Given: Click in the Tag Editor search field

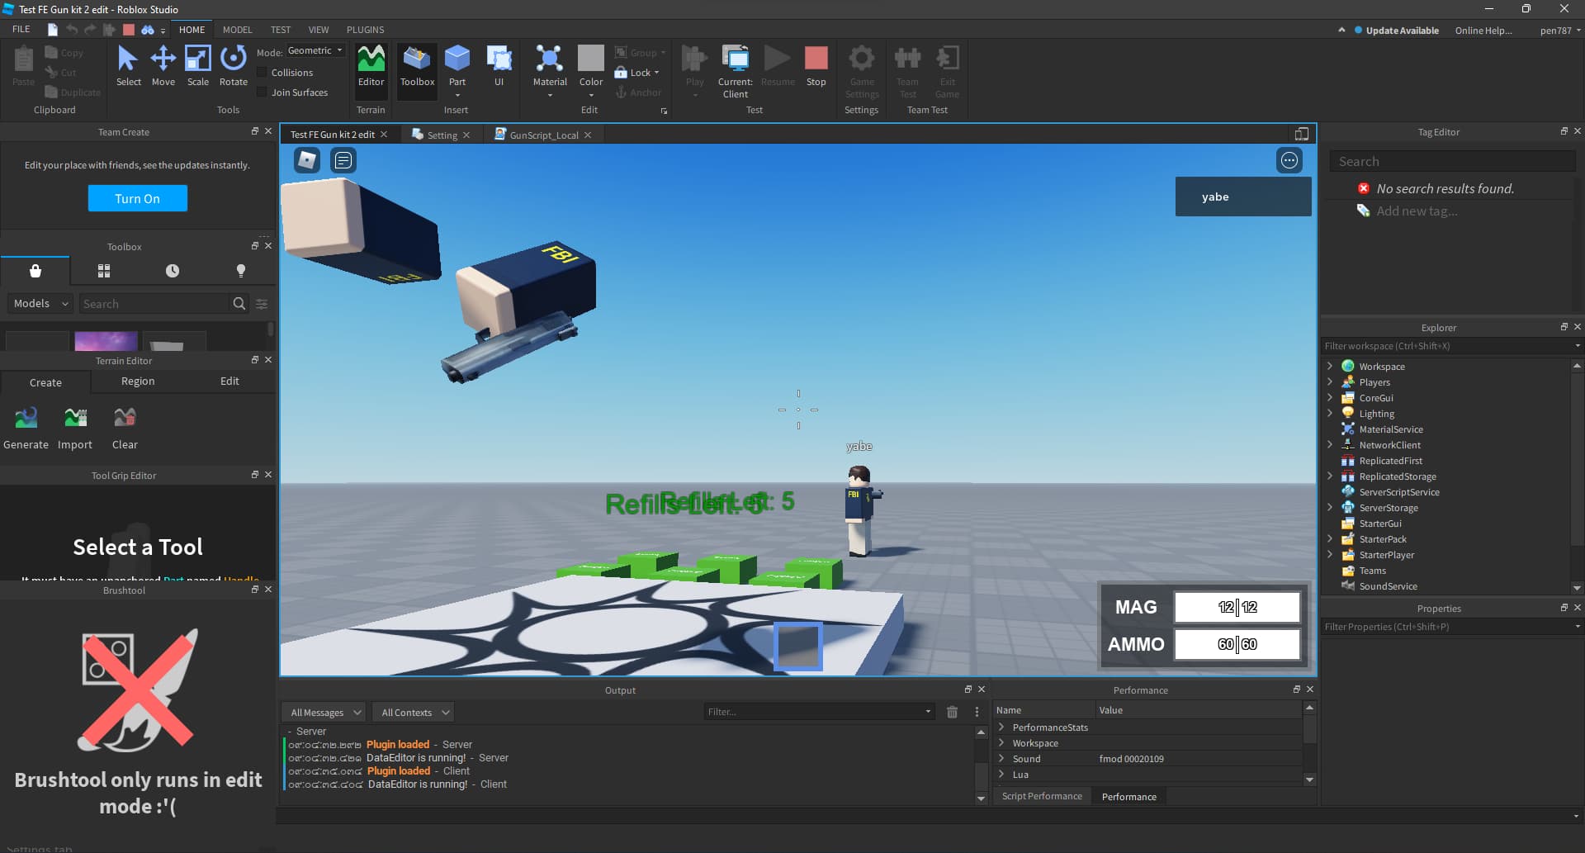Looking at the screenshot, I should (1452, 162).
